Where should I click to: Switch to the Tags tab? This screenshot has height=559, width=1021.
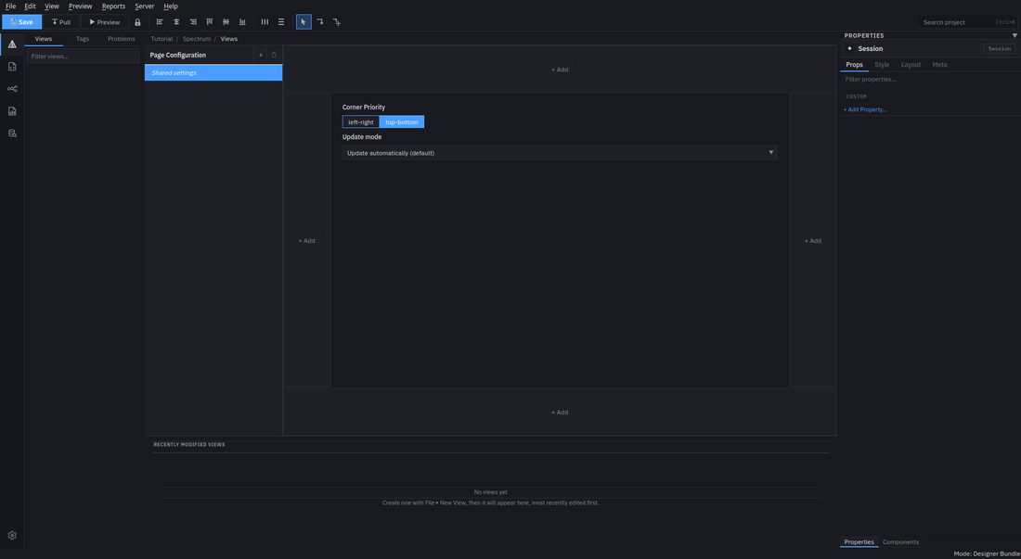click(82, 39)
